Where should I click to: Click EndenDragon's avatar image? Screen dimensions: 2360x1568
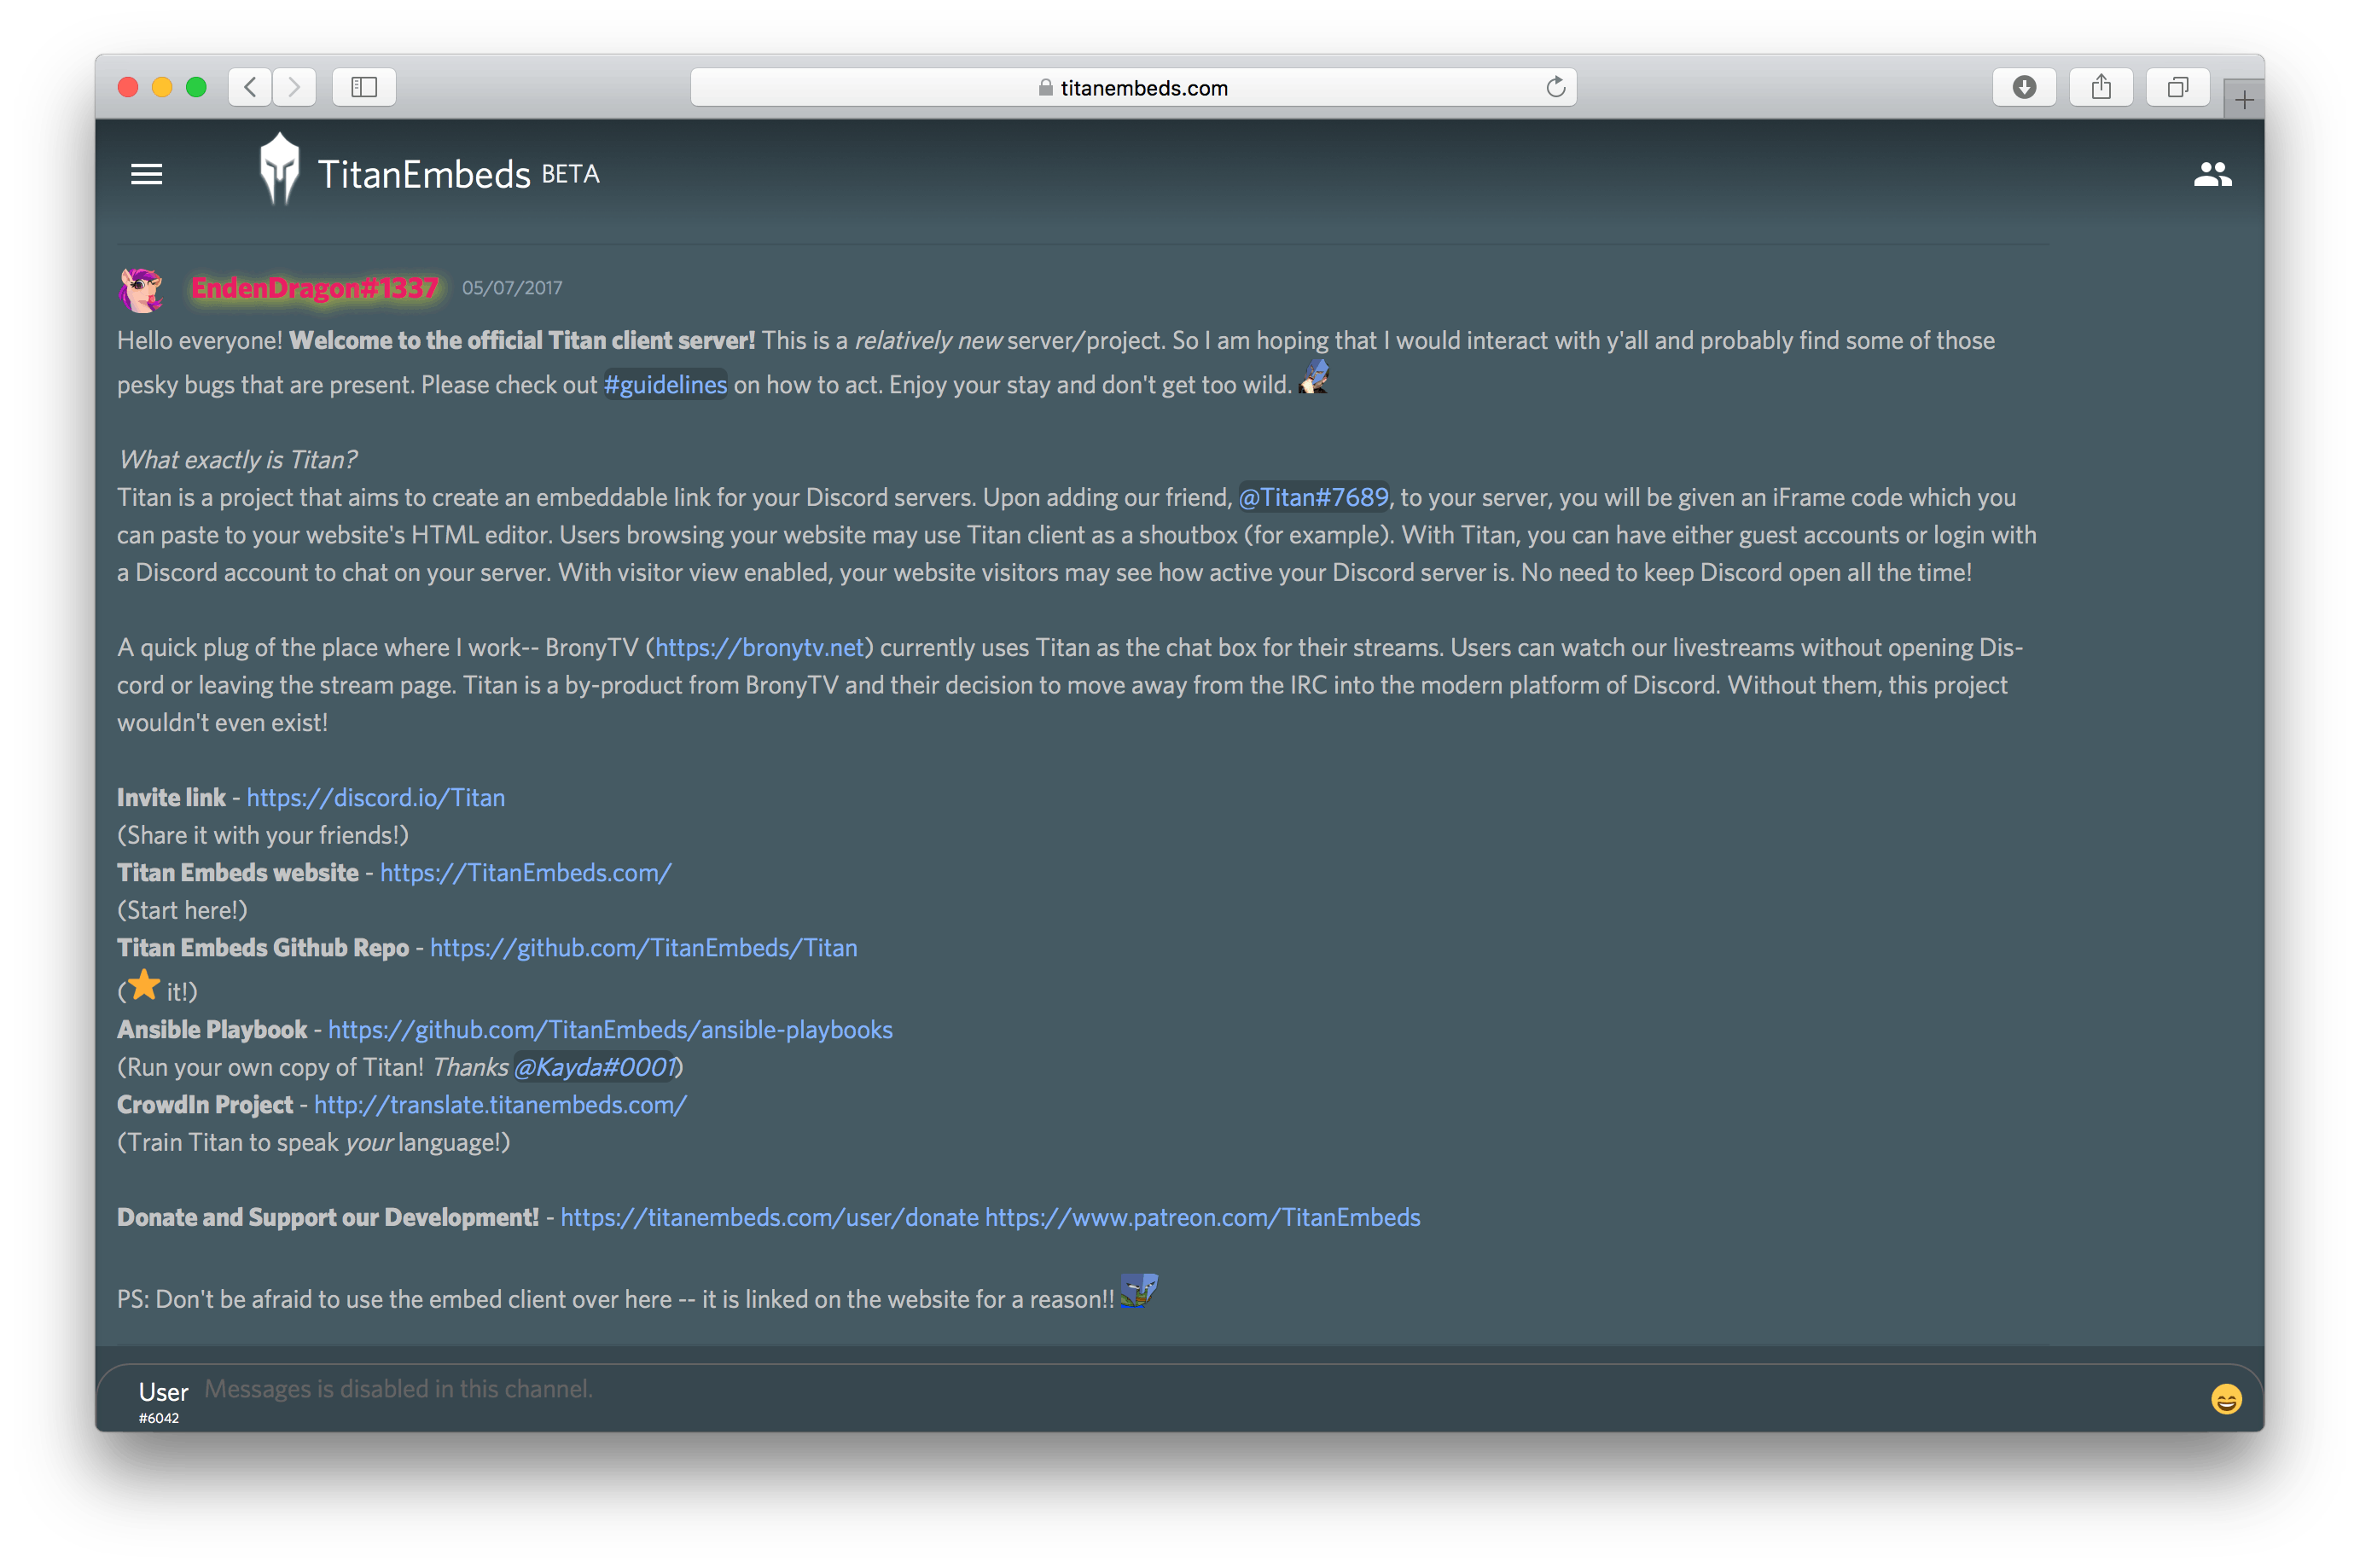pyautogui.click(x=141, y=290)
